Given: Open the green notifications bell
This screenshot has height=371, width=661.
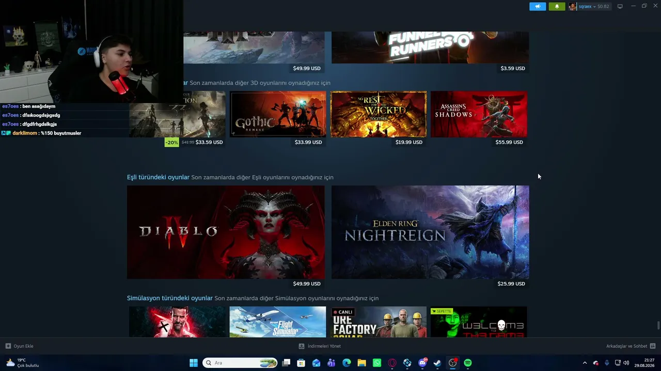Looking at the screenshot, I should tap(557, 7).
